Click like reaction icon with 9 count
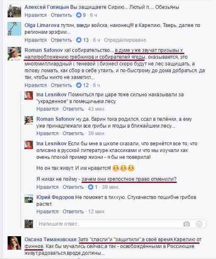The image size is (216, 259). pos(79,15)
